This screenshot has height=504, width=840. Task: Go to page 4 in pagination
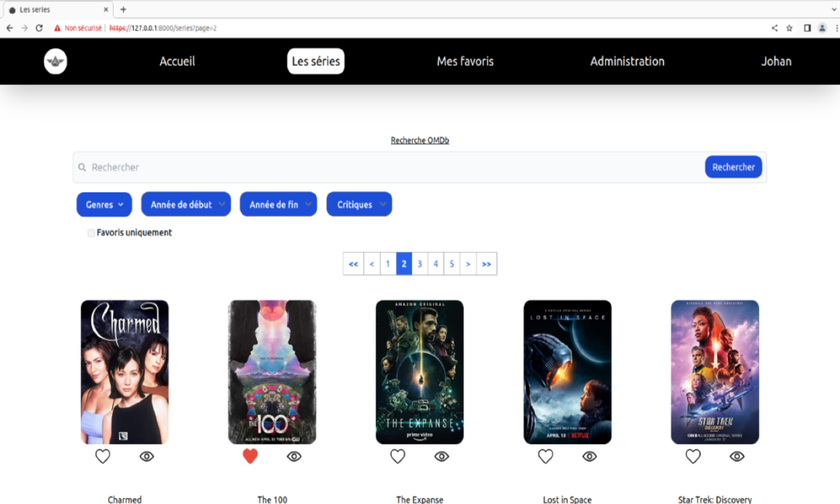click(x=436, y=264)
